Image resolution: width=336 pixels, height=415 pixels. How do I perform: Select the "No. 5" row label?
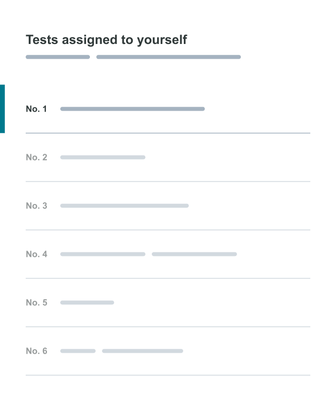[x=37, y=302]
